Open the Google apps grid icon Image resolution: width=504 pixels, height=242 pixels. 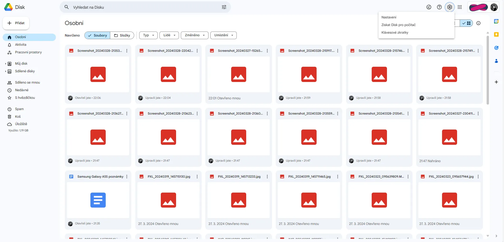(x=460, y=7)
